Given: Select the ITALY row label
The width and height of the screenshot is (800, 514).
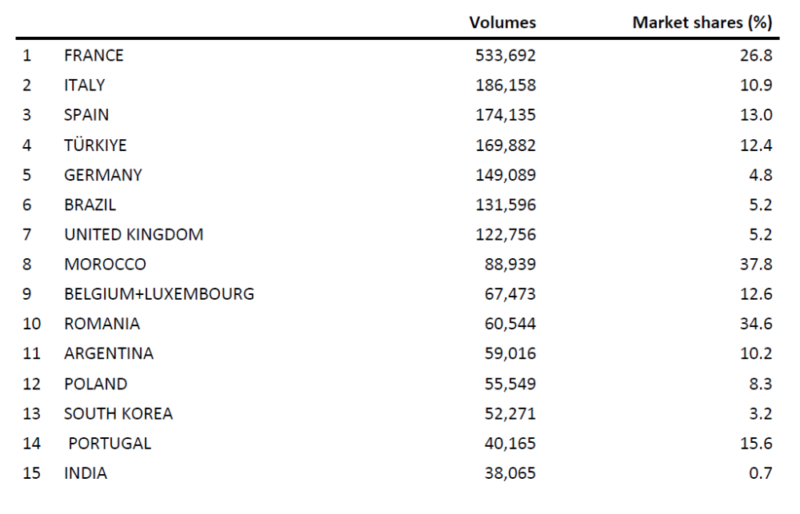Looking at the screenshot, I should click(84, 85).
